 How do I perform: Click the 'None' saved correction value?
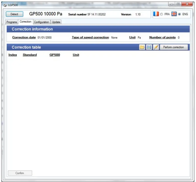(114, 38)
